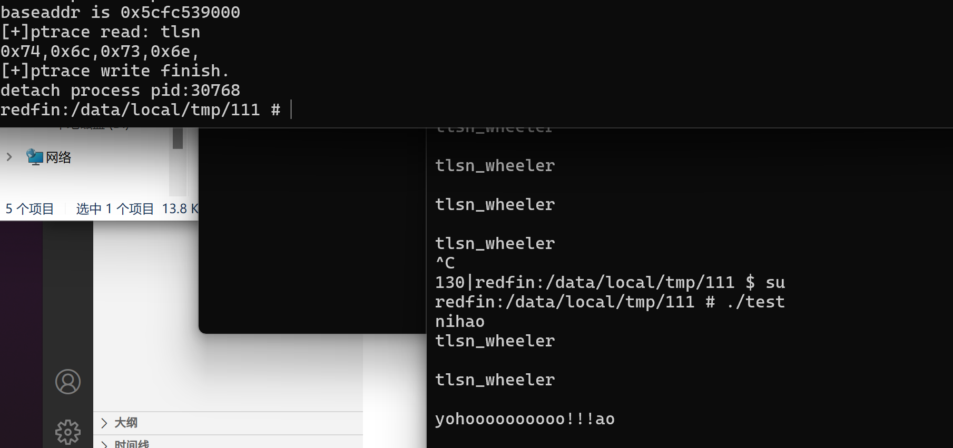
Task: Focus the top terminal prompt after '#'
Action: click(291, 110)
